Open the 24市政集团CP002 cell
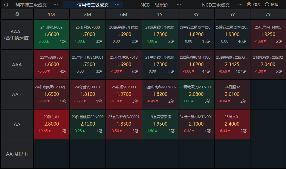 pos(51,94)
